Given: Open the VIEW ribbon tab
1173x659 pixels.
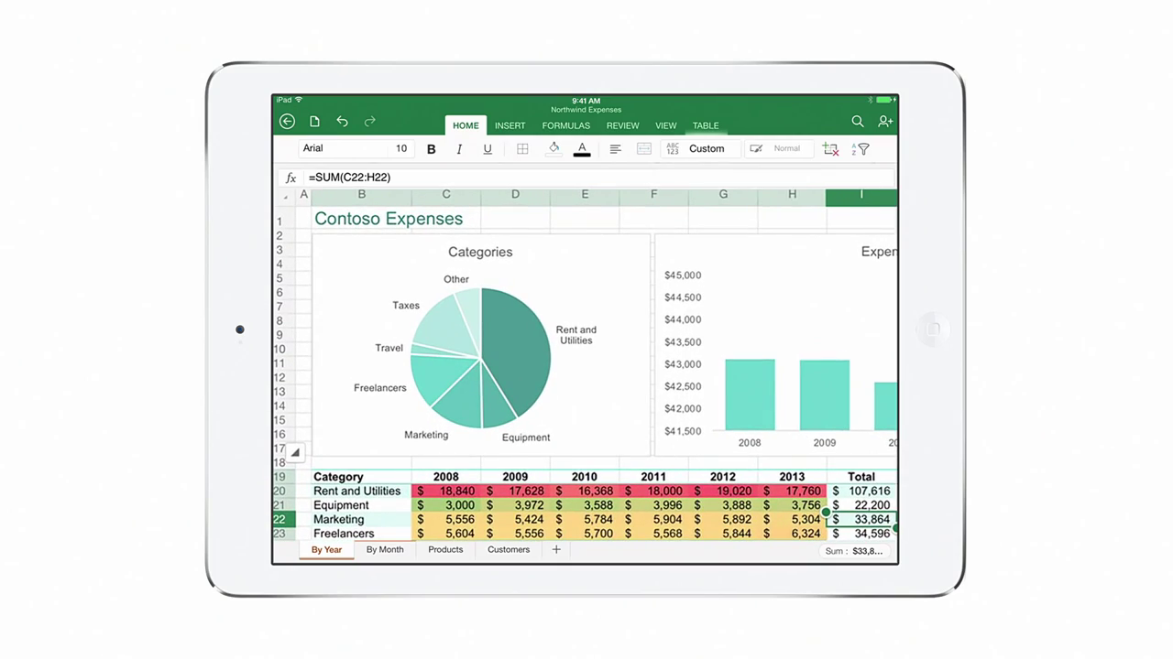Looking at the screenshot, I should tap(666, 125).
